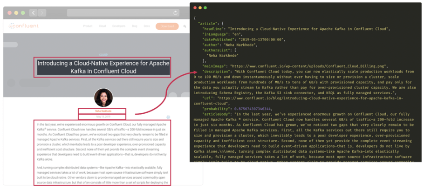Open the Product menu item
424x189 pixels.
[x=88, y=26]
